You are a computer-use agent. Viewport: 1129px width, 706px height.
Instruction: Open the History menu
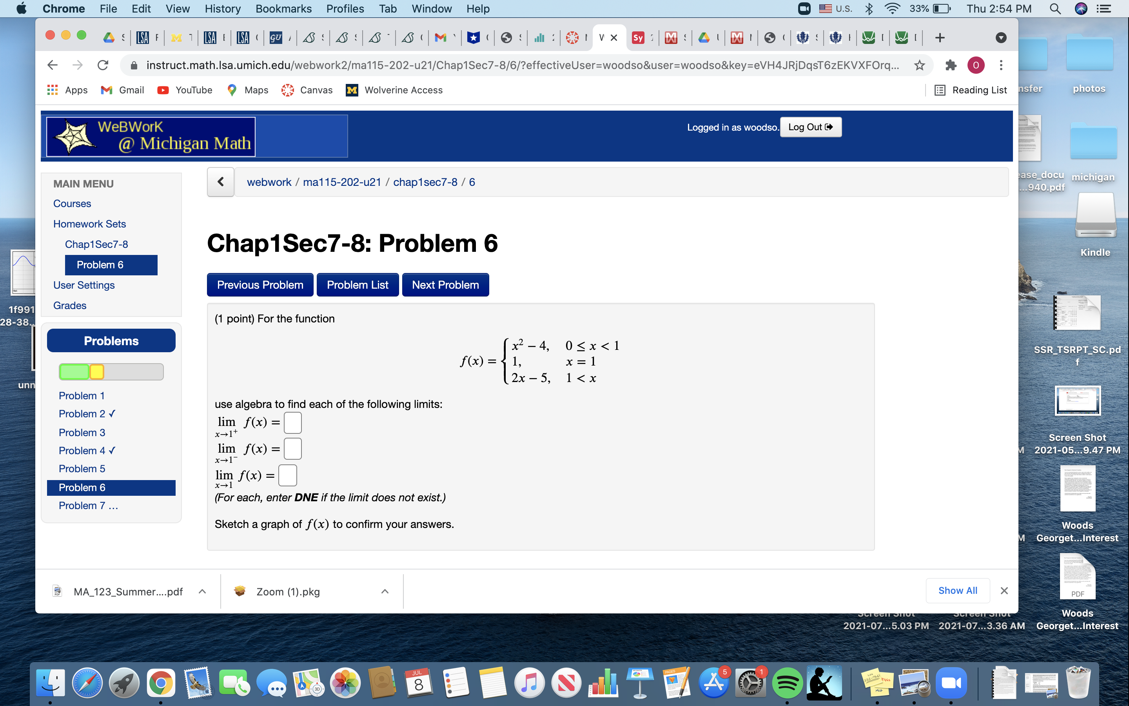point(223,9)
